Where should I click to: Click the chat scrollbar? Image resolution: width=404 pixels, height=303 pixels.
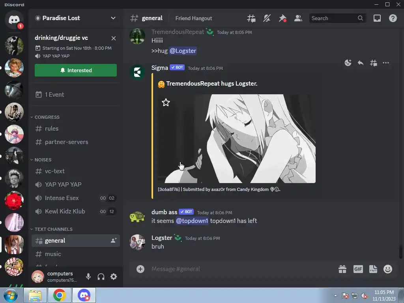(401, 252)
